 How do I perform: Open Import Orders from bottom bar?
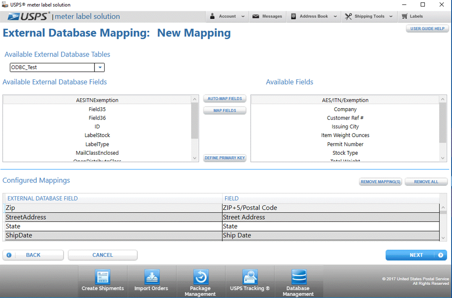click(151, 281)
